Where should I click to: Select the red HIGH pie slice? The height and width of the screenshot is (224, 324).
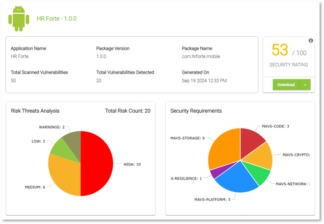coord(97,163)
